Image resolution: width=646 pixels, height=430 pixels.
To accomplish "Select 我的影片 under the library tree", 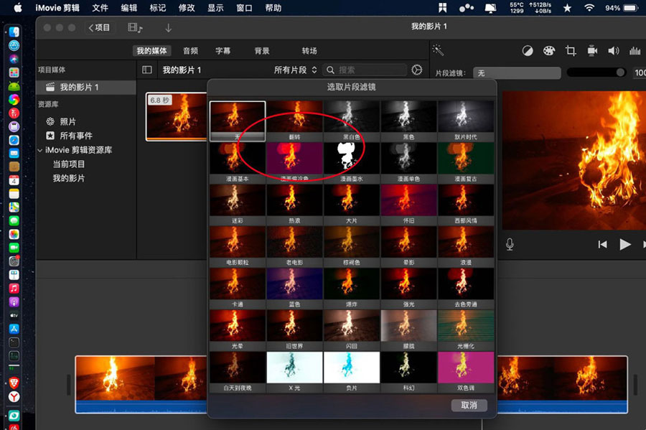I will point(68,178).
